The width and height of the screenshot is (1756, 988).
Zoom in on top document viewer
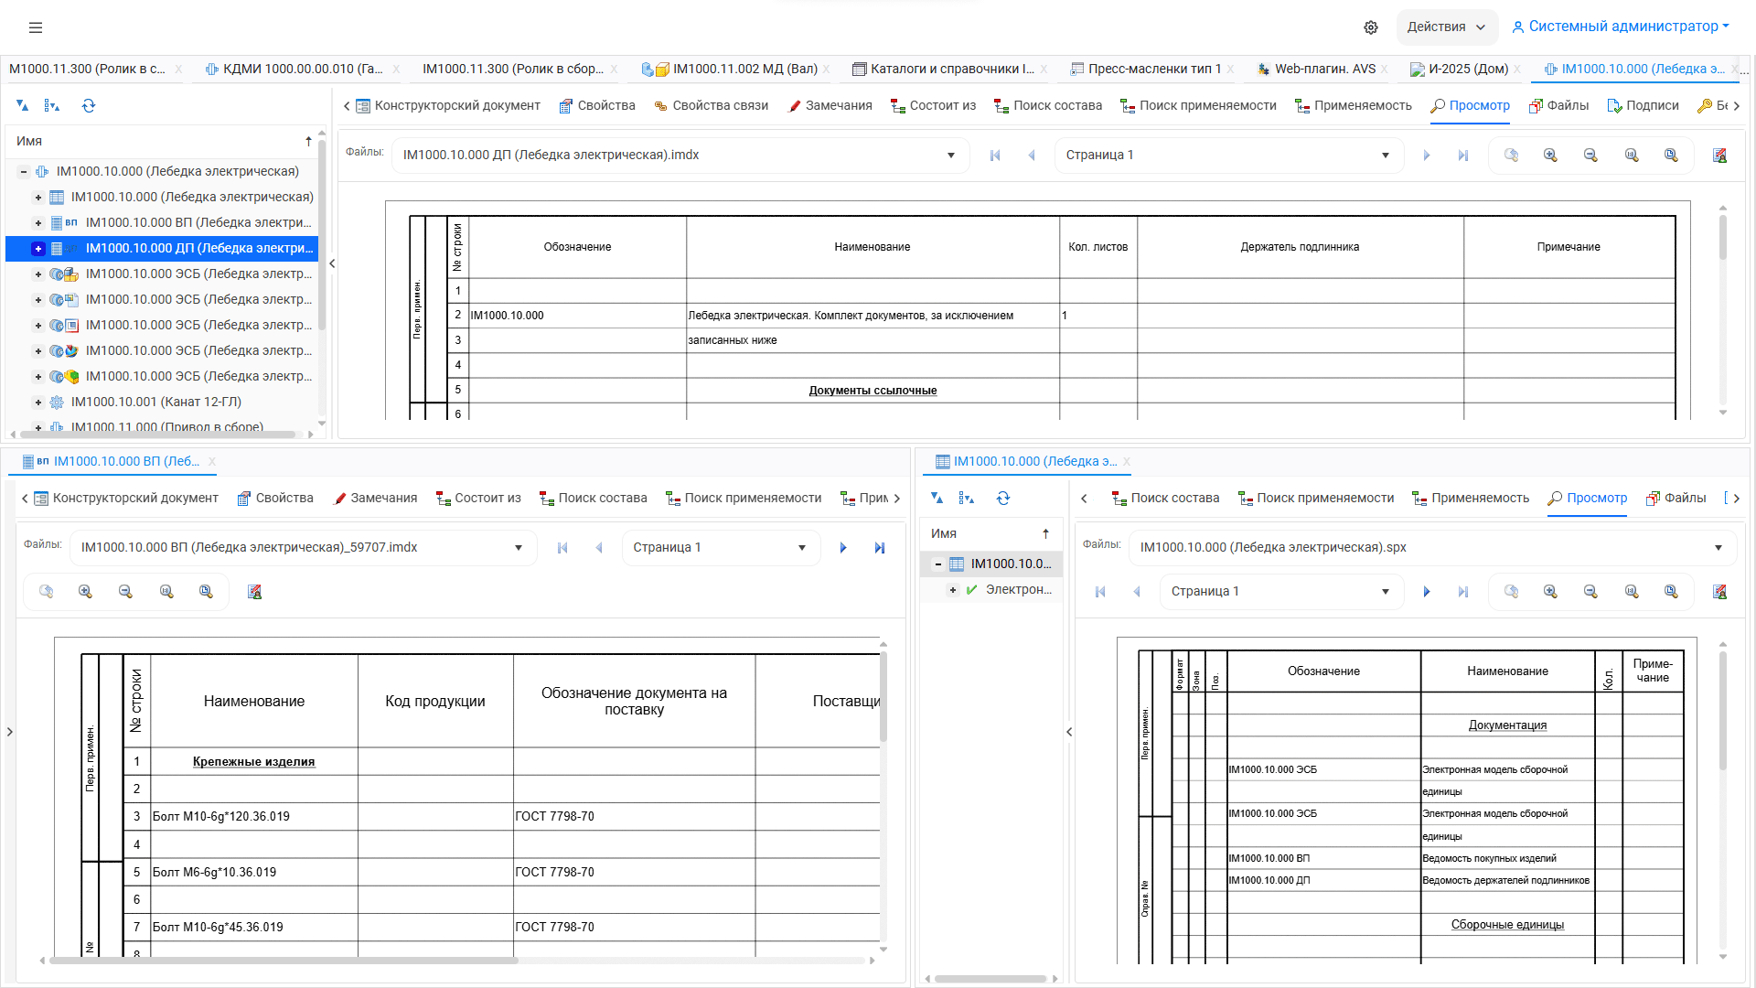tap(1550, 156)
